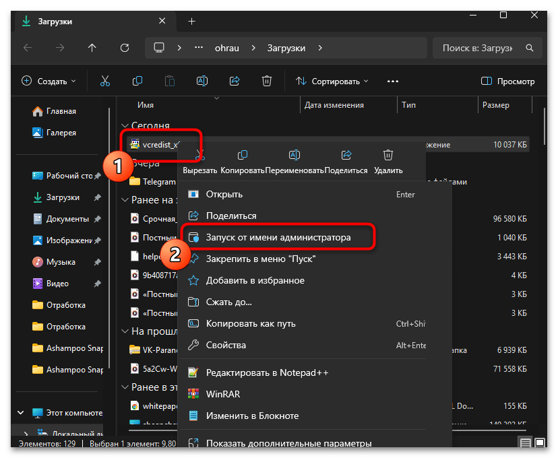Click the trash Delete icon in the toolbar
Viewport: 558px width, 458px height.
[x=267, y=81]
